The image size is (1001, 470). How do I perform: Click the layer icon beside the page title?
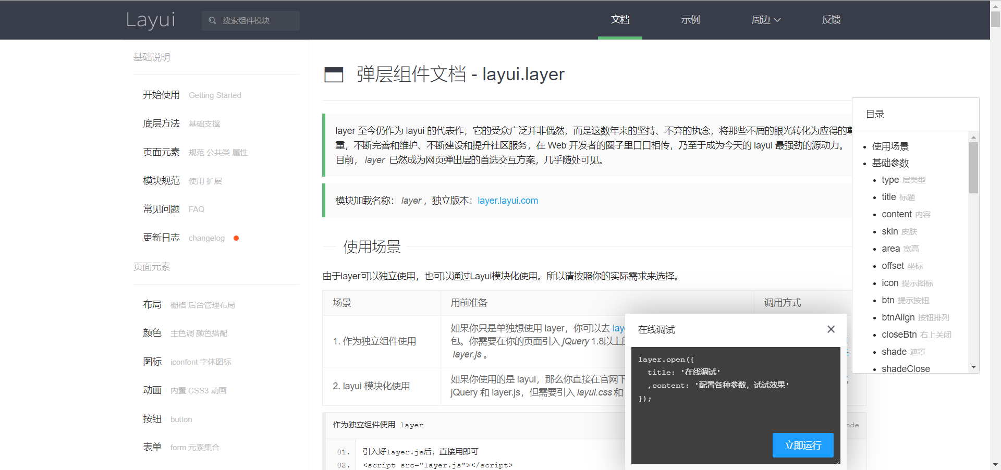point(334,75)
